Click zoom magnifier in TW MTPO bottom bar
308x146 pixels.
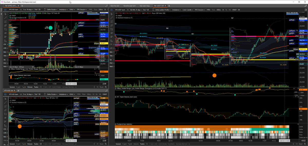point(105,87)
